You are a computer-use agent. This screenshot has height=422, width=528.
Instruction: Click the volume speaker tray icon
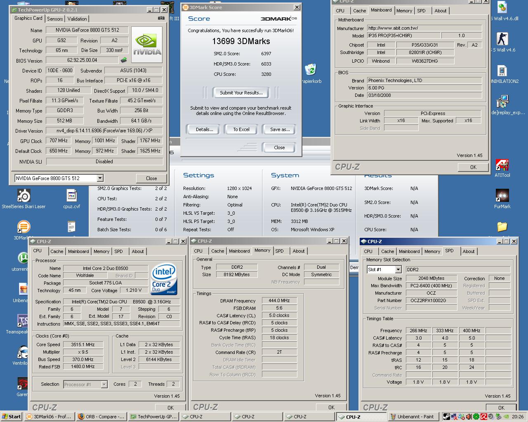[469, 417]
